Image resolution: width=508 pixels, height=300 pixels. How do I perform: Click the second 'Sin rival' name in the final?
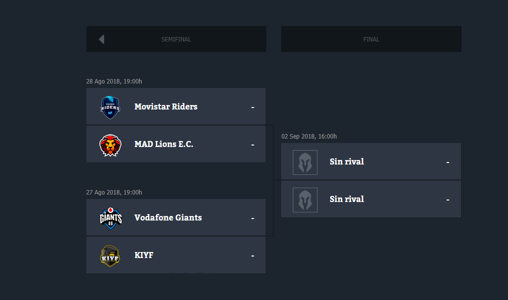click(x=347, y=199)
